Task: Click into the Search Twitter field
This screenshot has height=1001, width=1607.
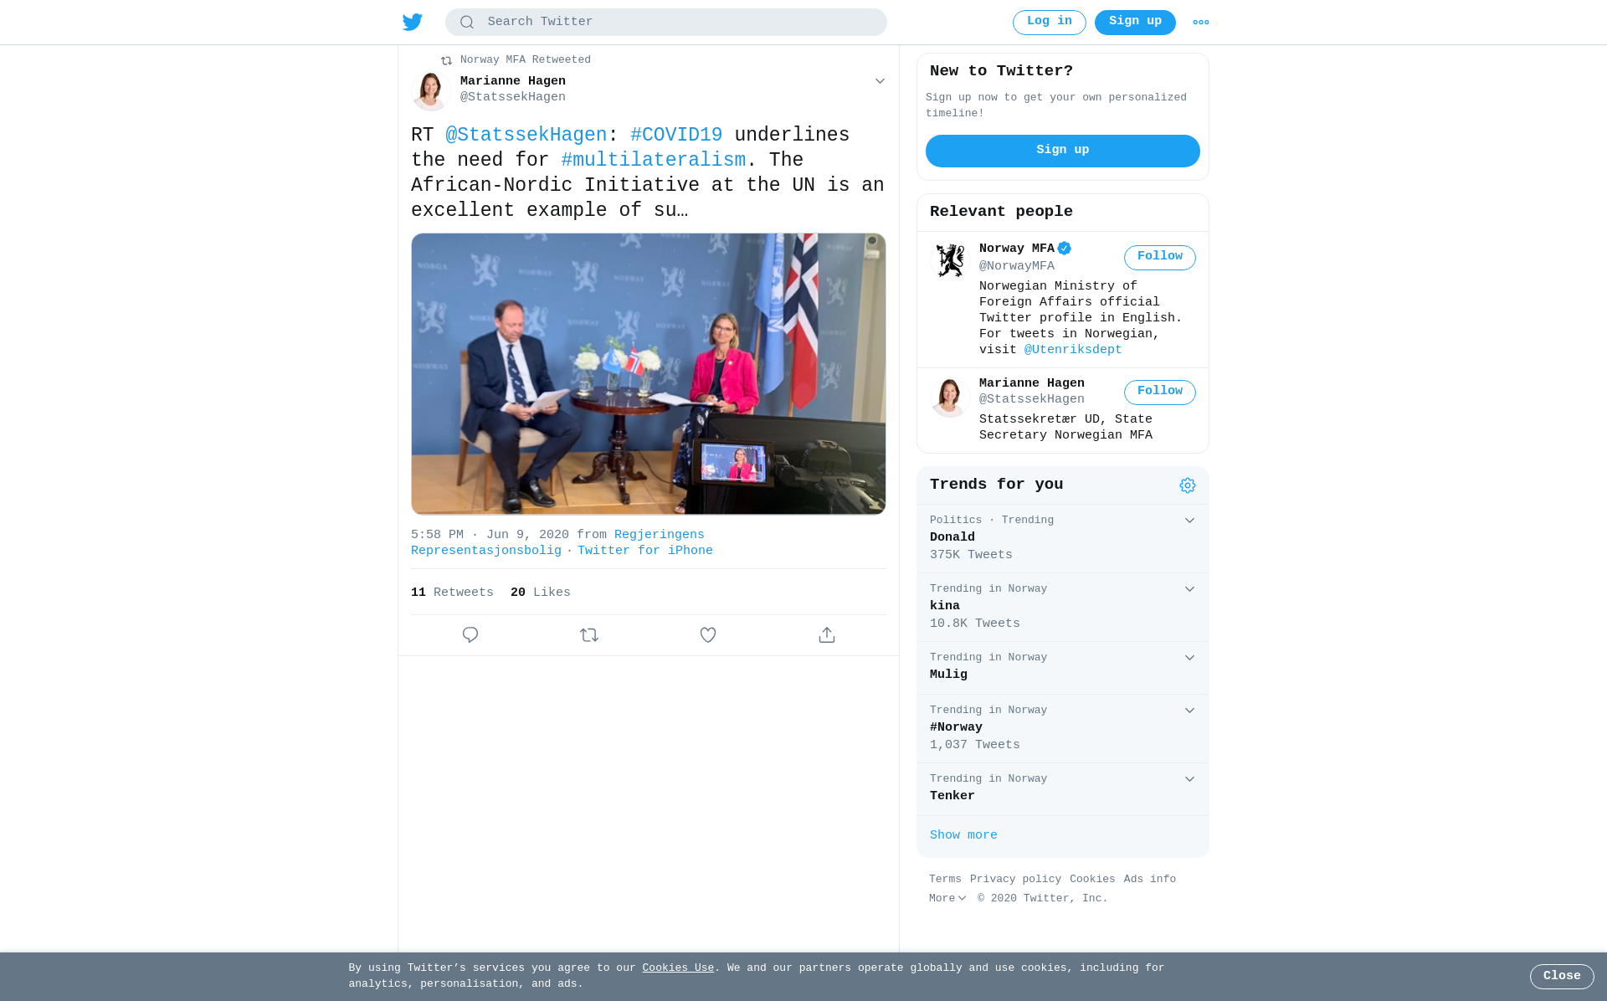Action: (666, 23)
